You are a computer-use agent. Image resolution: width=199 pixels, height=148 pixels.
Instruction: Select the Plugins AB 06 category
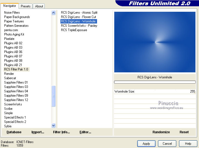point(13,52)
